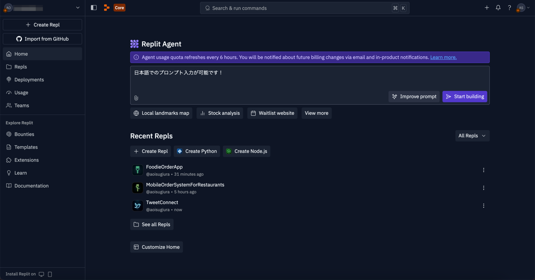The image size is (535, 280).
Task: Open the help question mark icon
Action: coord(509,8)
